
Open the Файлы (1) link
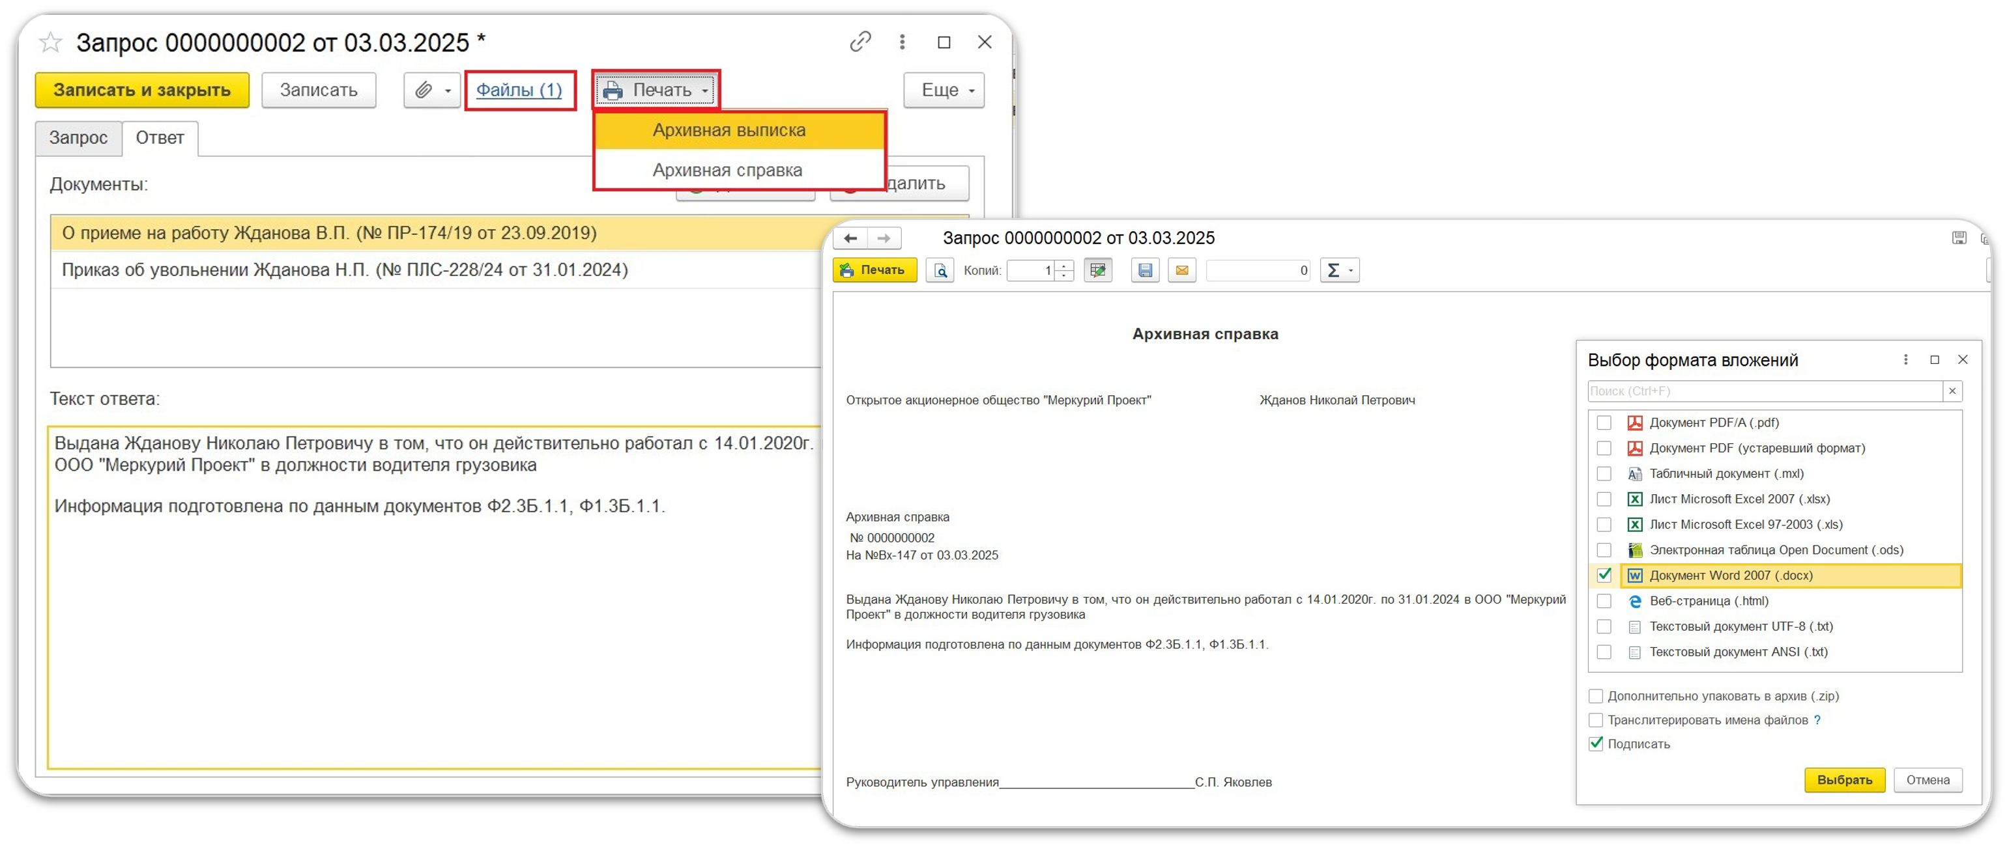click(519, 90)
